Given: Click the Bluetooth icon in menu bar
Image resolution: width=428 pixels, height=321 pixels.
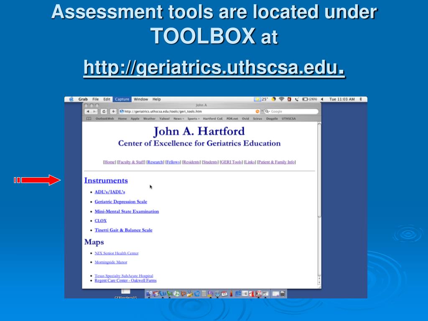Looking at the screenshot, I should click(361, 99).
